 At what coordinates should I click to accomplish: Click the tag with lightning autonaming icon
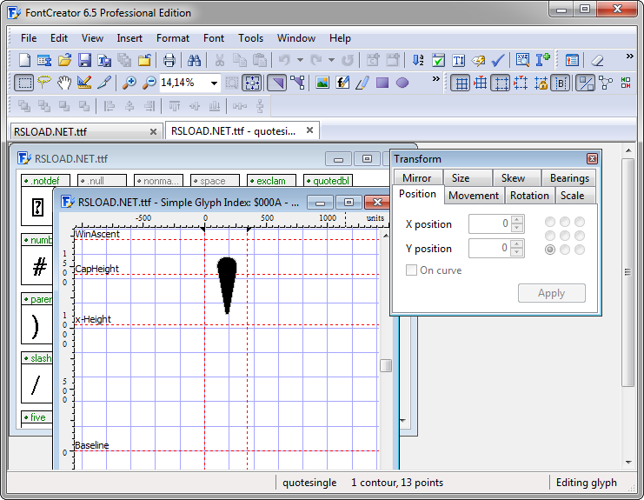(478, 60)
